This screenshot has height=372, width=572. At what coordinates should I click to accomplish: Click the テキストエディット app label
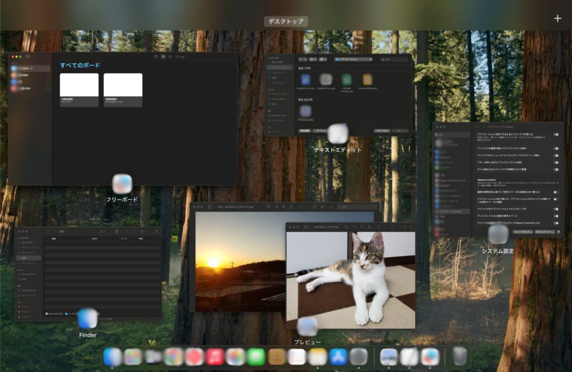click(x=337, y=150)
